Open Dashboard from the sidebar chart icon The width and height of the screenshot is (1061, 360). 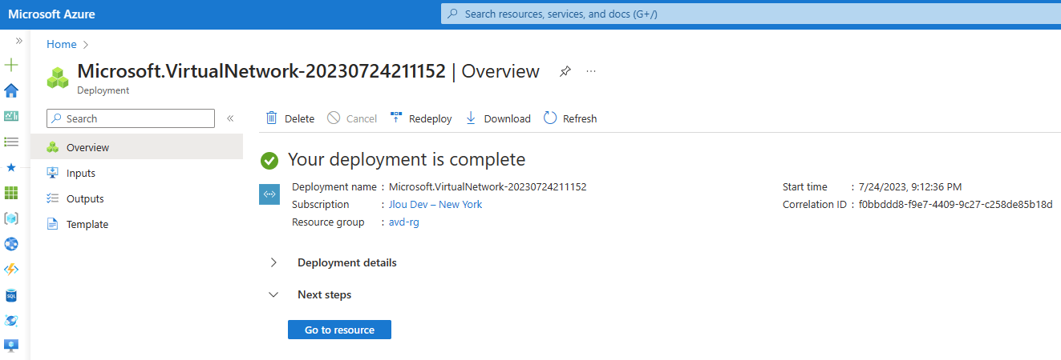[11, 116]
